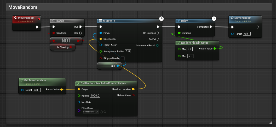
Task: Click the MoveRandom comment box title bar
Action: point(139,7)
